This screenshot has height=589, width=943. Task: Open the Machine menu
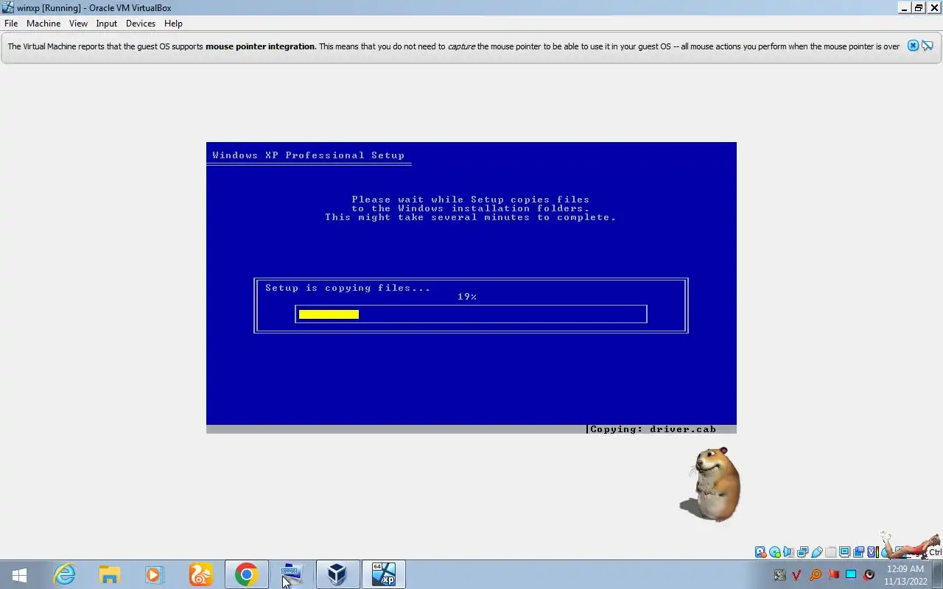tap(43, 24)
